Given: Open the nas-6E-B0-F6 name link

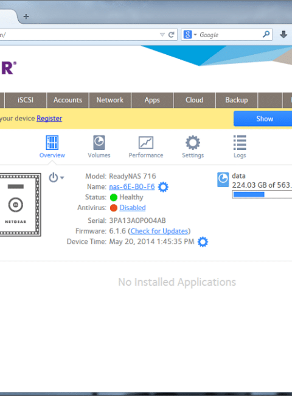Looking at the screenshot, I should coord(132,186).
